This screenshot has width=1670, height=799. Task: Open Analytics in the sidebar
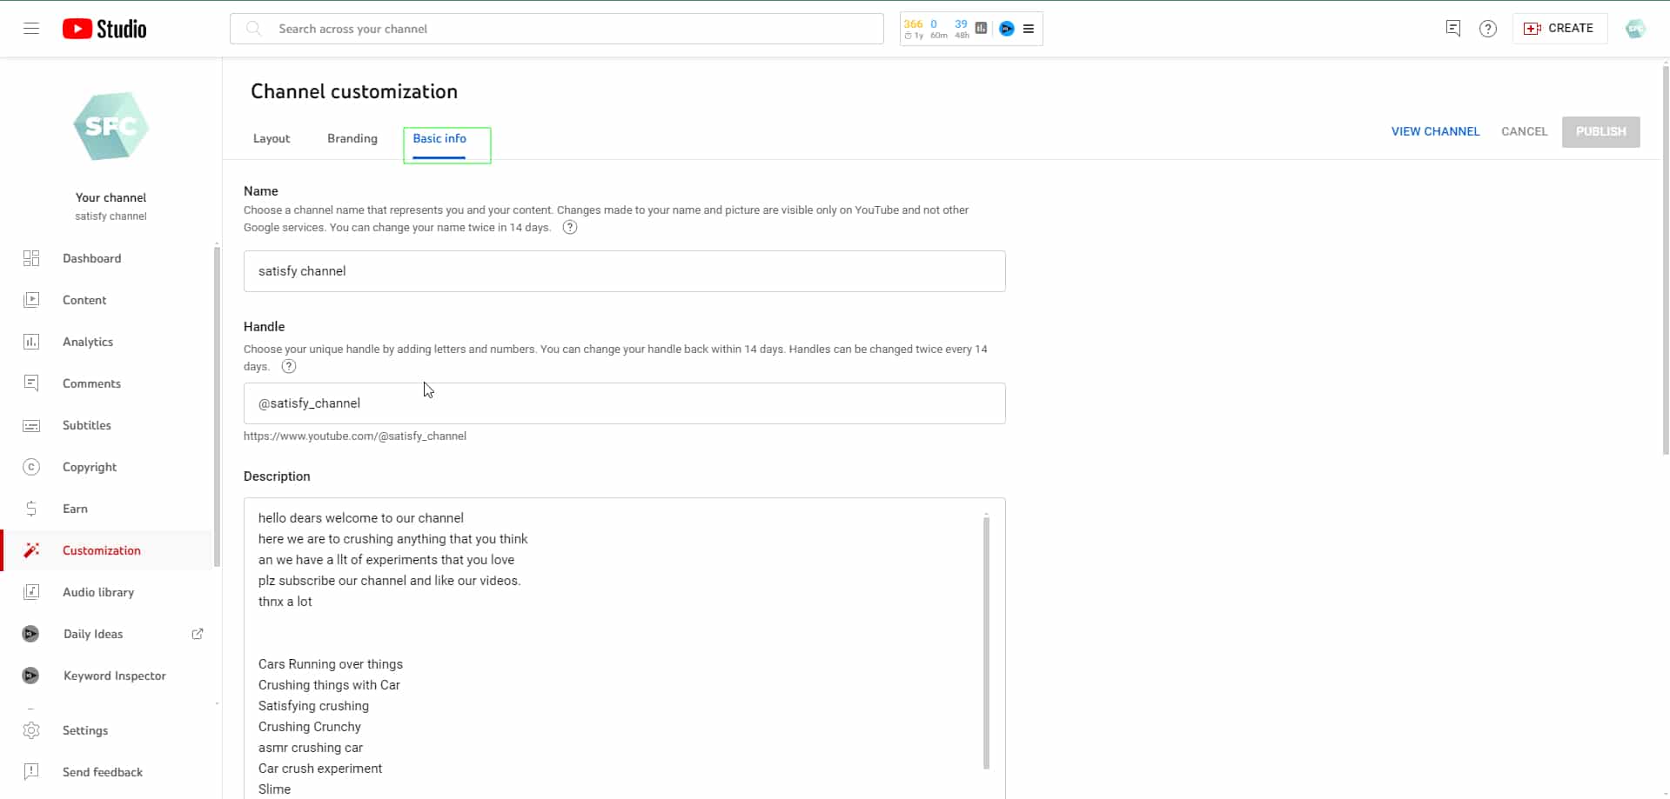88,342
